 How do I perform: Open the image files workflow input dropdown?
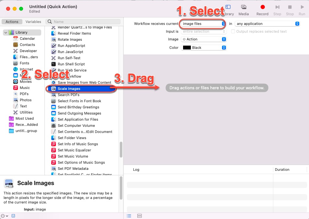(x=203, y=23)
